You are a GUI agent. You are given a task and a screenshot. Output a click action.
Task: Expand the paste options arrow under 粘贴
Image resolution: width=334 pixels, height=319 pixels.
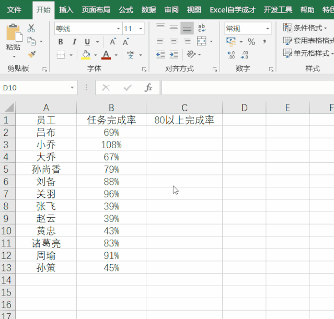click(x=14, y=56)
